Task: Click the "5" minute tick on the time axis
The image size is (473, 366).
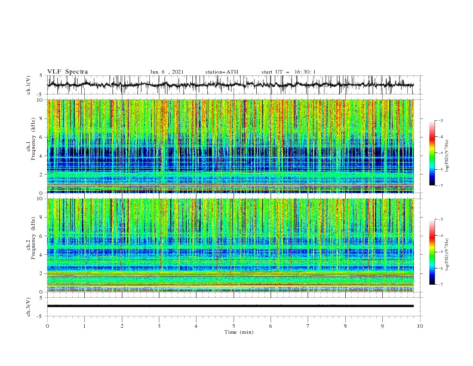Action: (x=234, y=326)
